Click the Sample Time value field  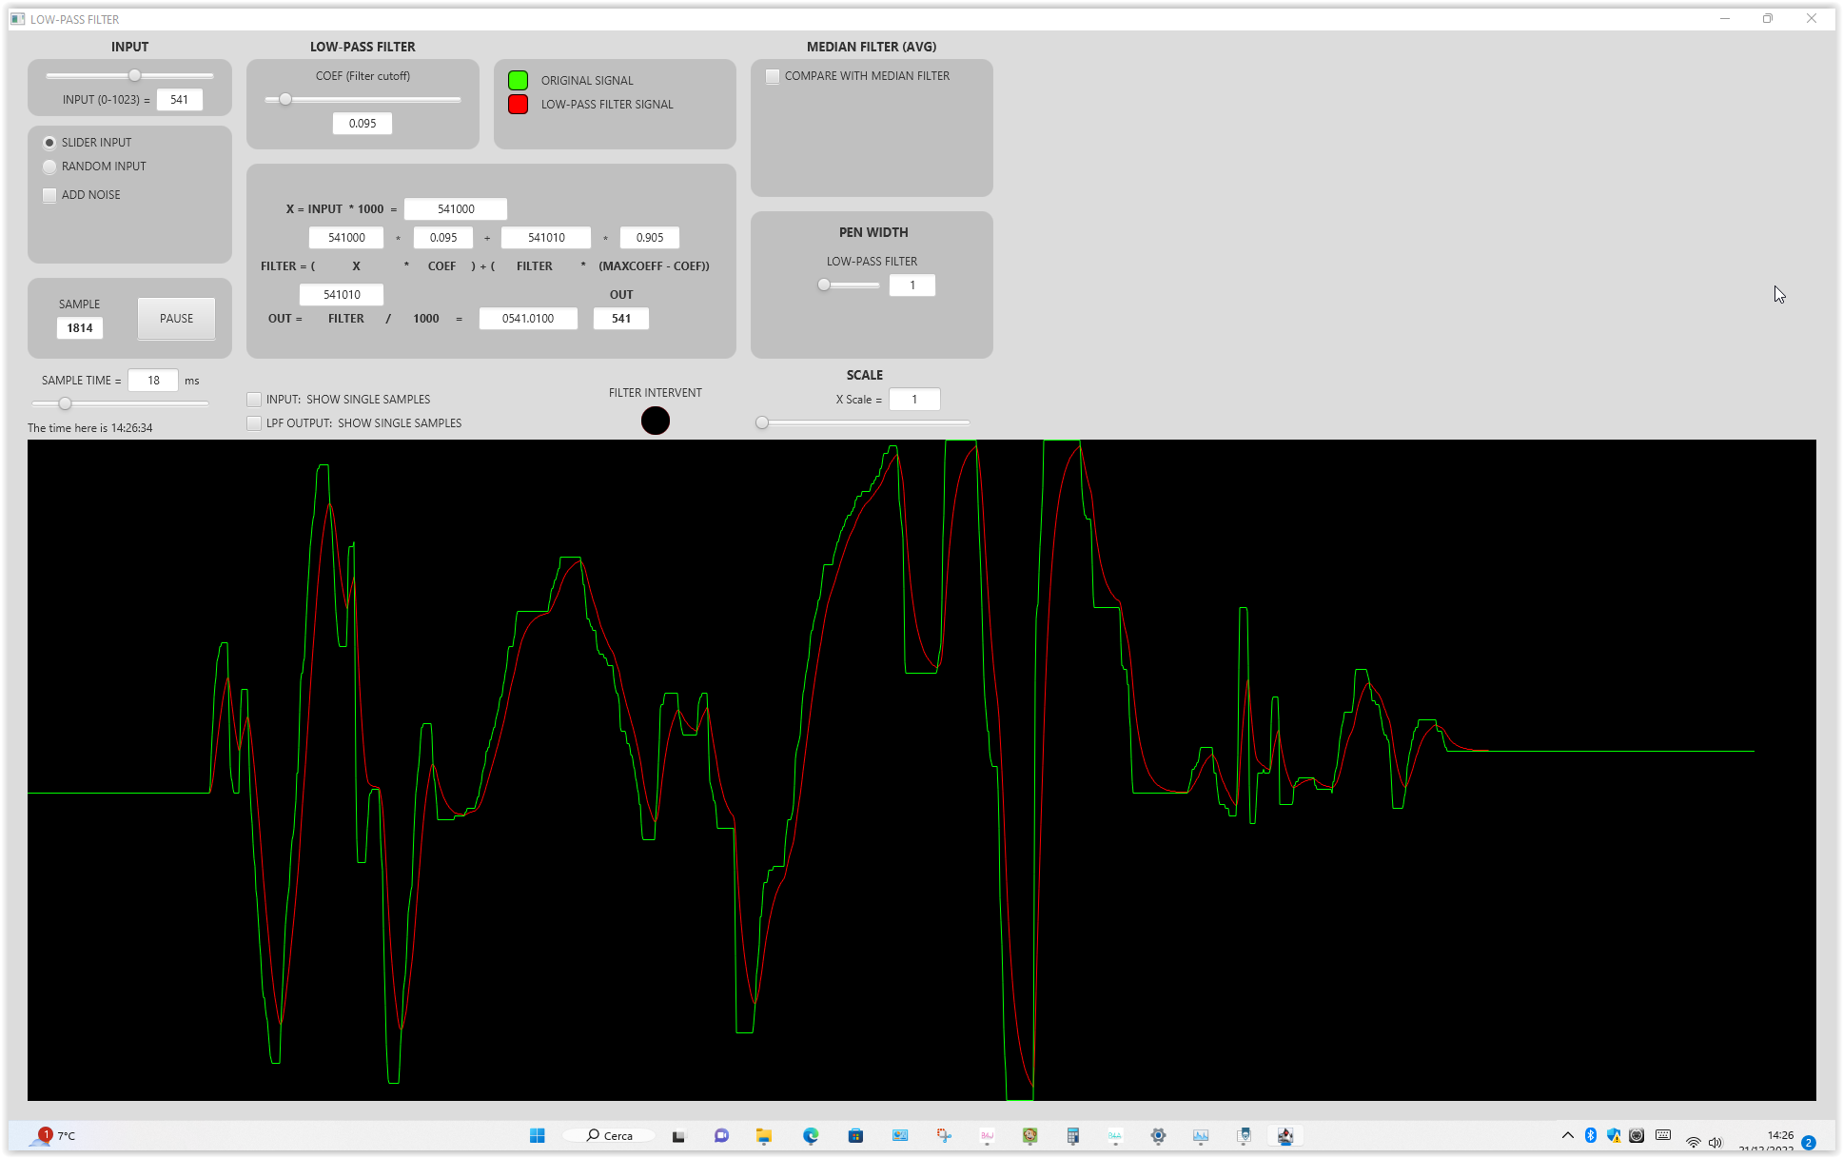[153, 381]
